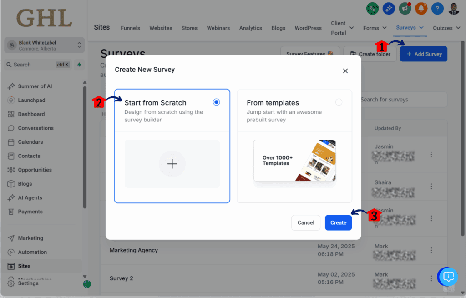Screen dimensions: 466x298
Task: Click the Over 1000+ Templates thumbnail
Action: [294, 161]
